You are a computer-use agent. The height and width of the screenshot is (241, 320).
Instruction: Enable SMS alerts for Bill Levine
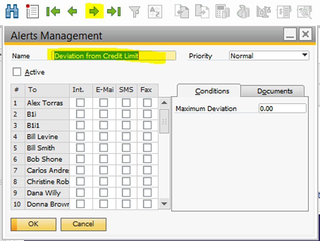coord(126,136)
